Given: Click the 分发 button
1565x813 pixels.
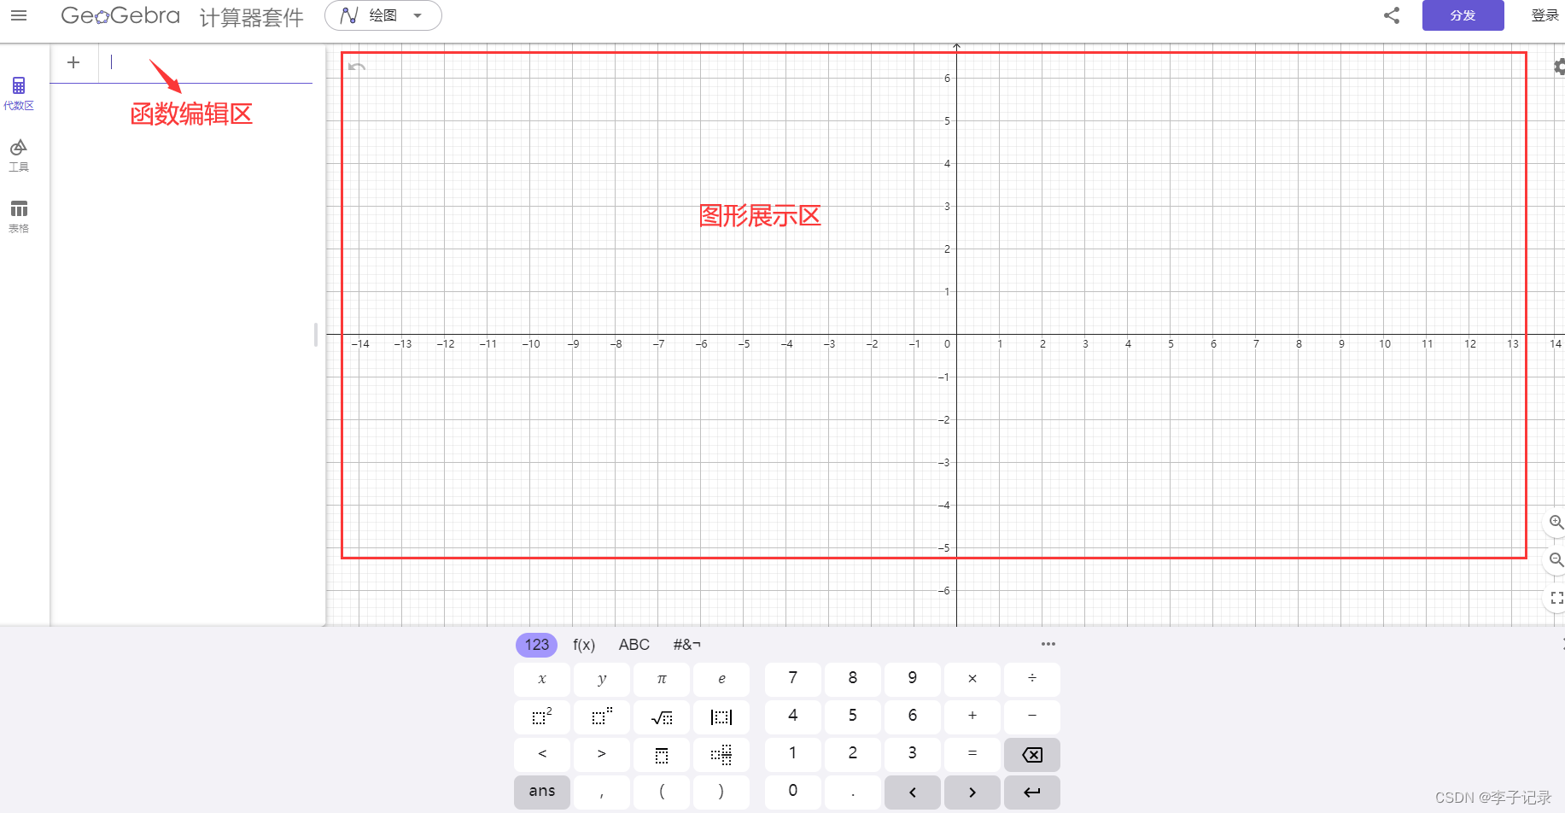Looking at the screenshot, I should (1463, 15).
